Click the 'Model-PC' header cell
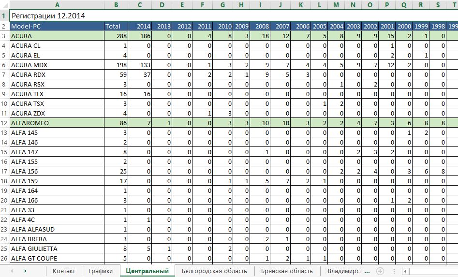The height and width of the screenshot is (277, 458). (x=57, y=26)
